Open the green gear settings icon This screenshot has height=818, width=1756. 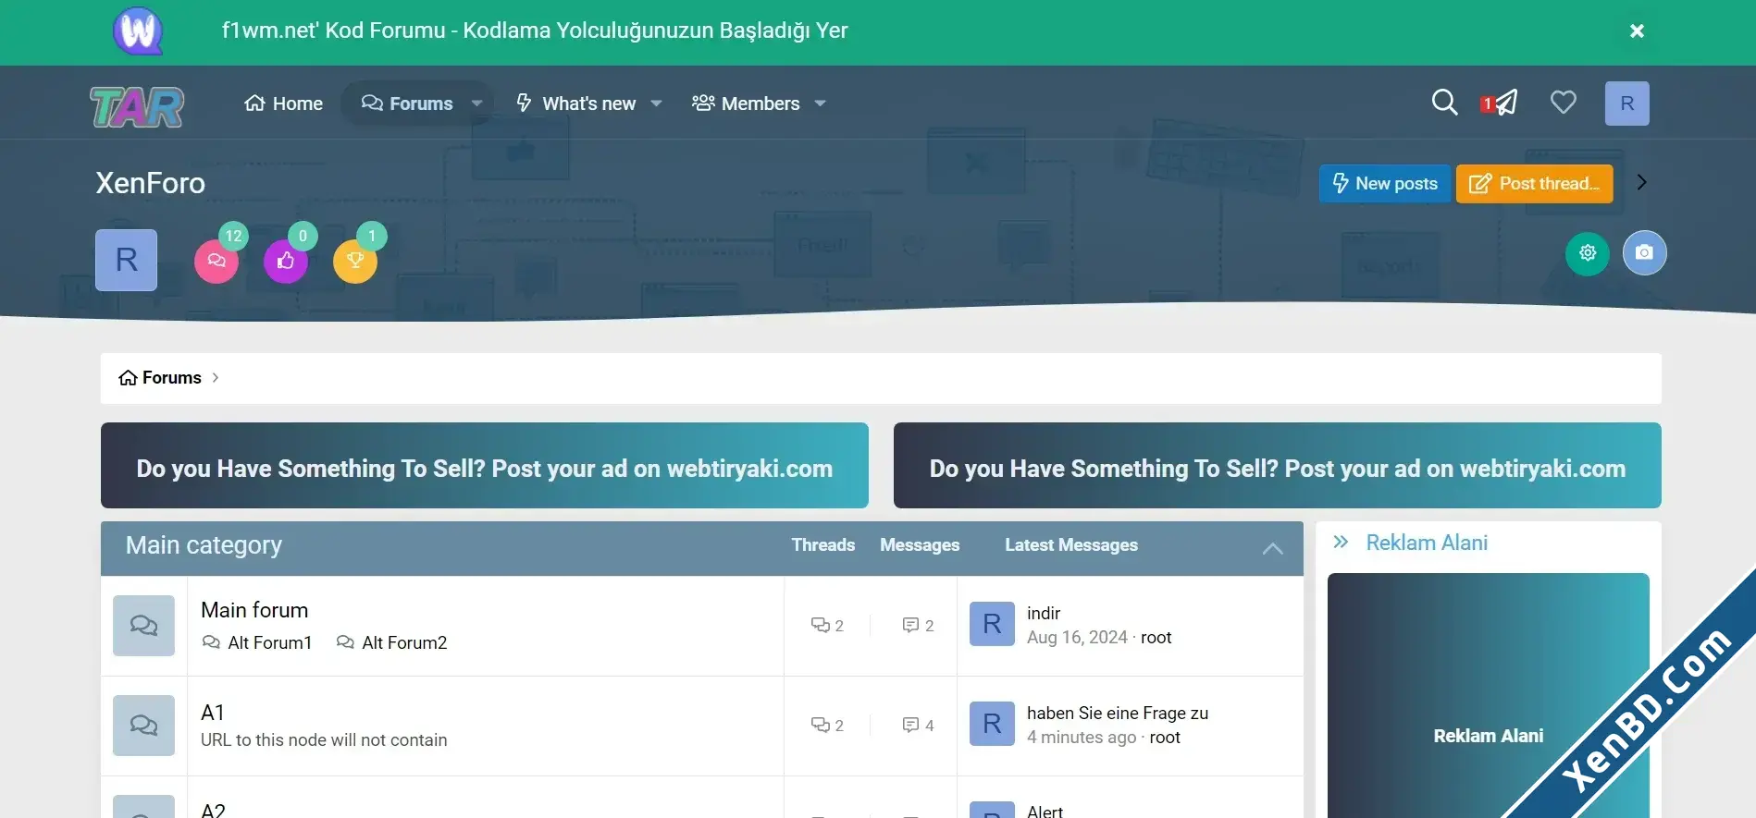(1588, 253)
